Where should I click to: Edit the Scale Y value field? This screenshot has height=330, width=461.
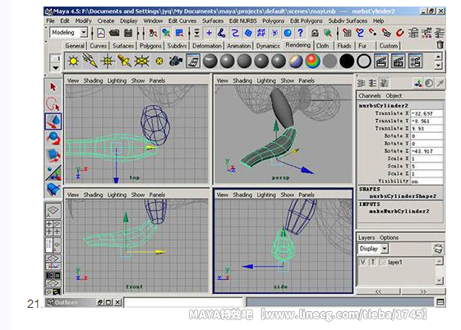click(426, 166)
